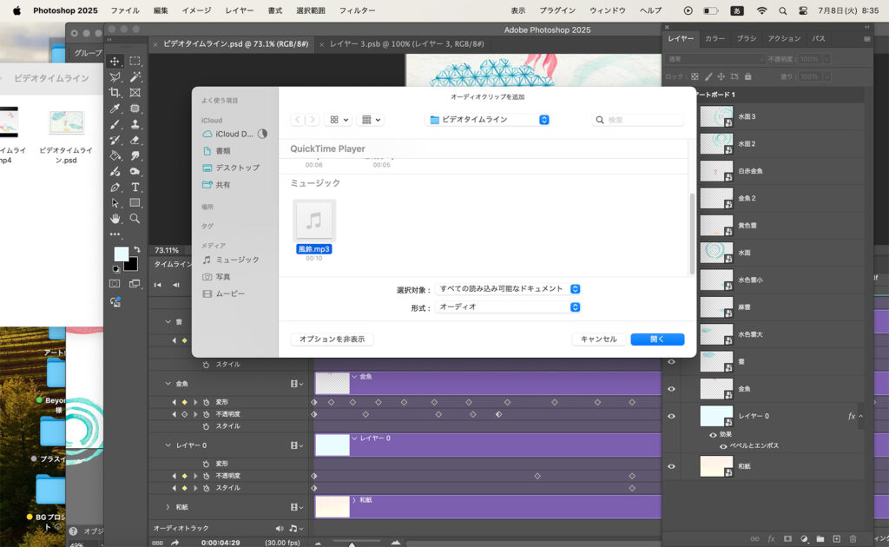This screenshot has width=889, height=547.
Task: Click the black background color swatch
Action: [132, 264]
